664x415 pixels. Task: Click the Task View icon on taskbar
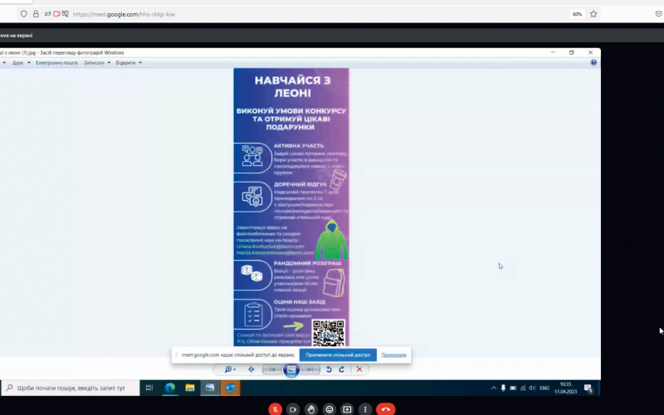[x=149, y=388]
